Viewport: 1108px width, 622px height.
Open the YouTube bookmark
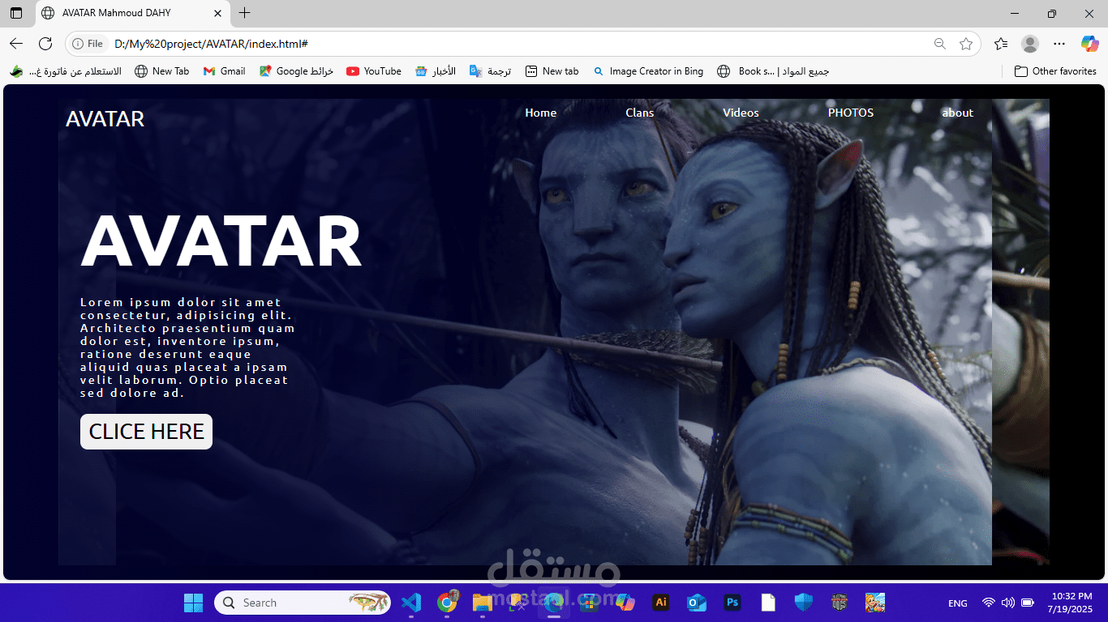[x=374, y=71]
